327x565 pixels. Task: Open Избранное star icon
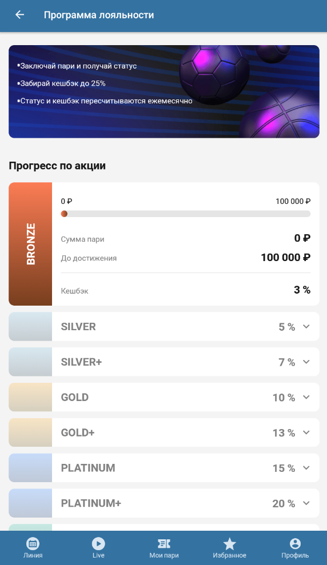point(229,543)
